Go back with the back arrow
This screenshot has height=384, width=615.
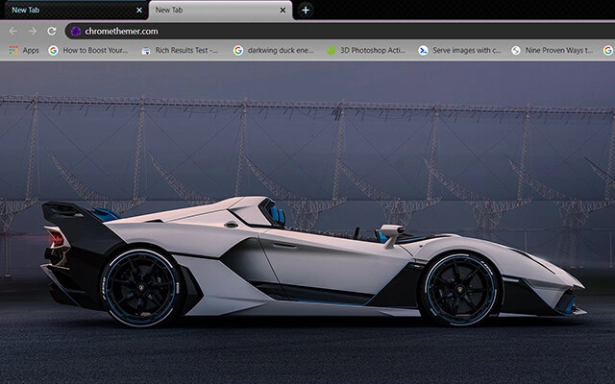tap(12, 31)
